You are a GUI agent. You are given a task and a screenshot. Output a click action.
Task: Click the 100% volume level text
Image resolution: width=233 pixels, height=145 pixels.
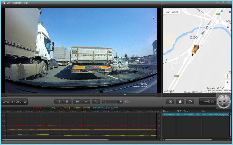(x=127, y=102)
